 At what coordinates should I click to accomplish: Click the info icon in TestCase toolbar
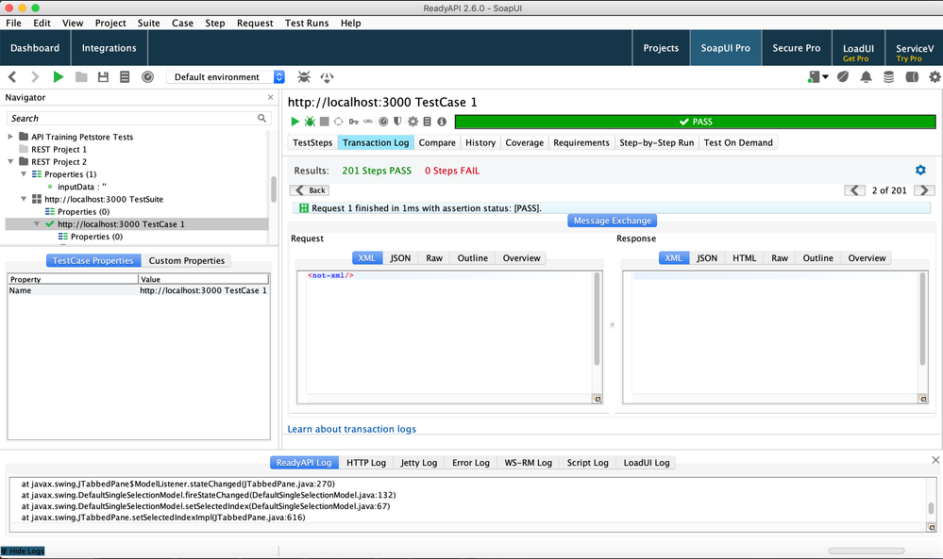click(x=442, y=122)
